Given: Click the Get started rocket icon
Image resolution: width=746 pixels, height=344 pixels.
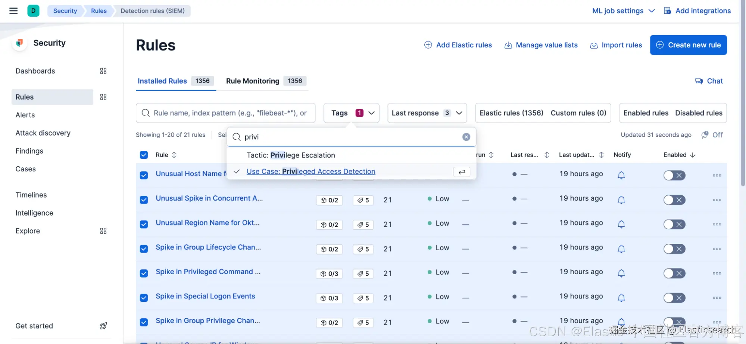Looking at the screenshot, I should 103,326.
